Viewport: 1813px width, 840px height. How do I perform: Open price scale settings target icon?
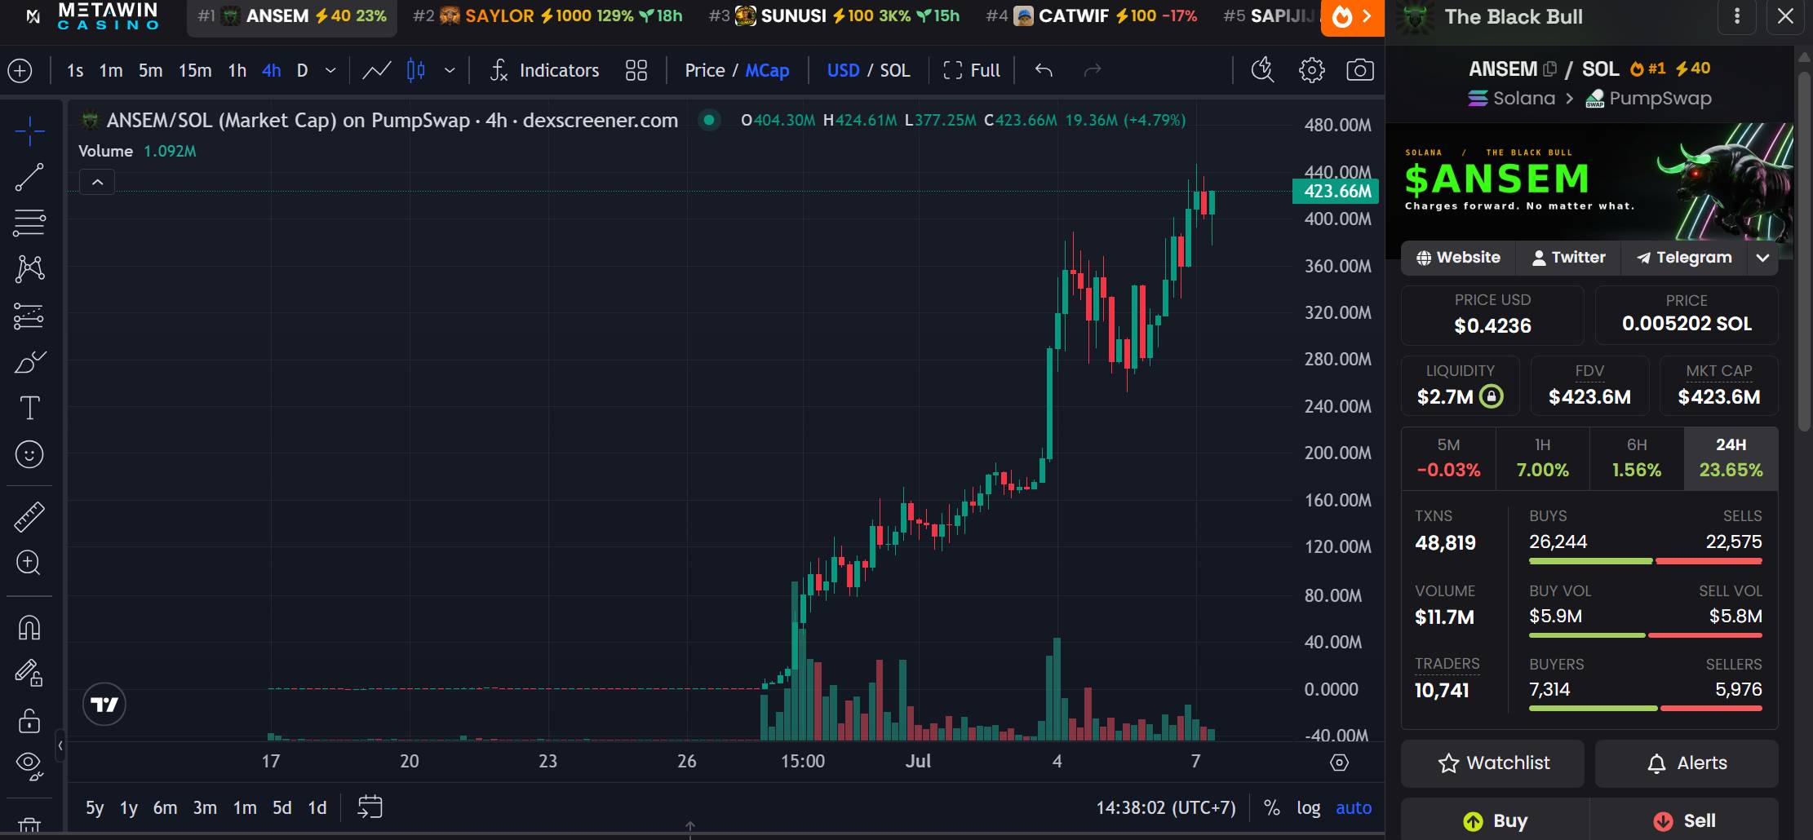point(1339,763)
